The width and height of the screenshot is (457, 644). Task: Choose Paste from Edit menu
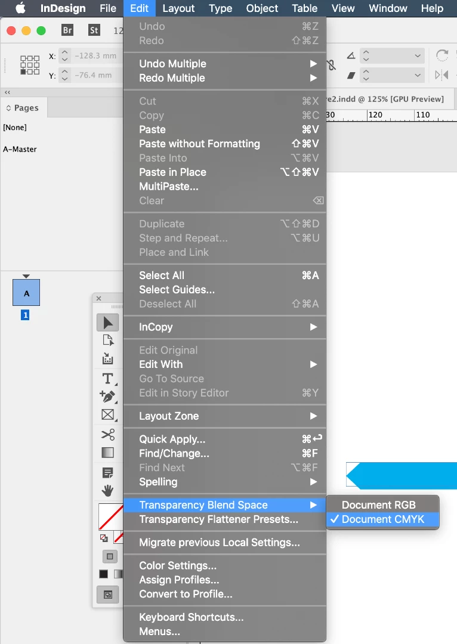click(225, 129)
